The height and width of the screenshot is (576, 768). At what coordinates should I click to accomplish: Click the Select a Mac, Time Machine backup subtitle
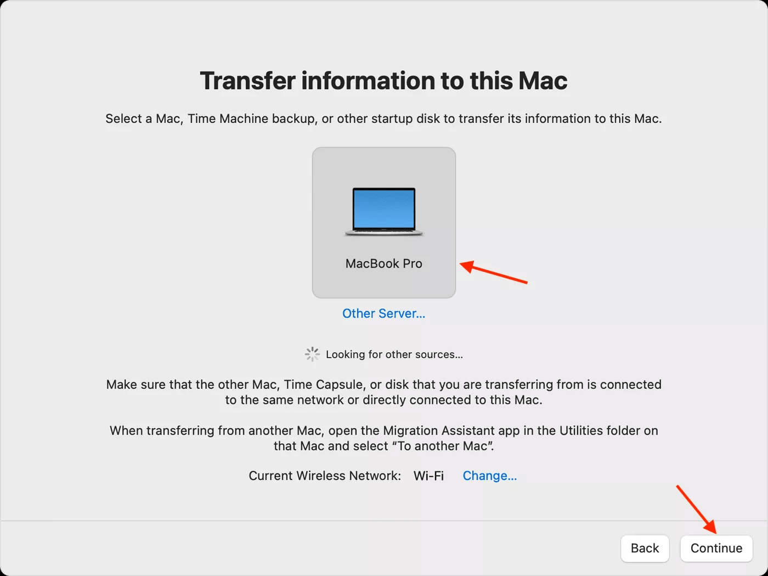[384, 118]
